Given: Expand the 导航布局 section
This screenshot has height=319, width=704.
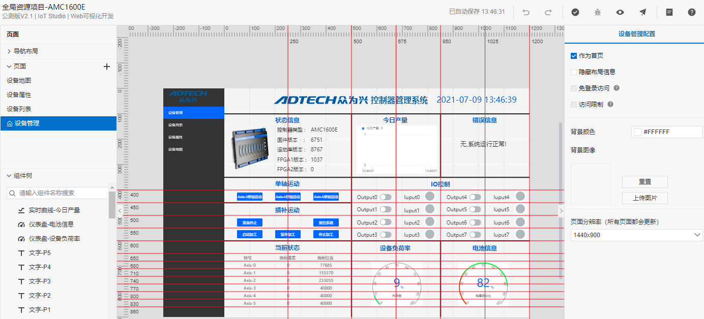Looking at the screenshot, I should click(x=9, y=51).
